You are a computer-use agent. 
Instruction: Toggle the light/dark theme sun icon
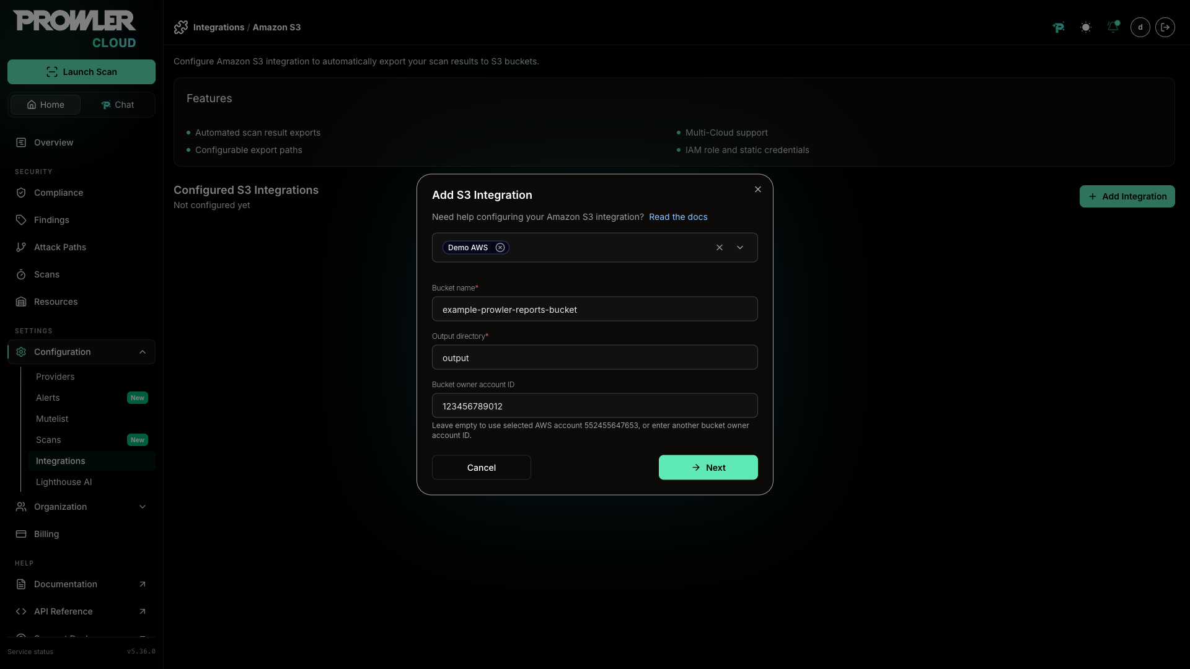[1086, 27]
